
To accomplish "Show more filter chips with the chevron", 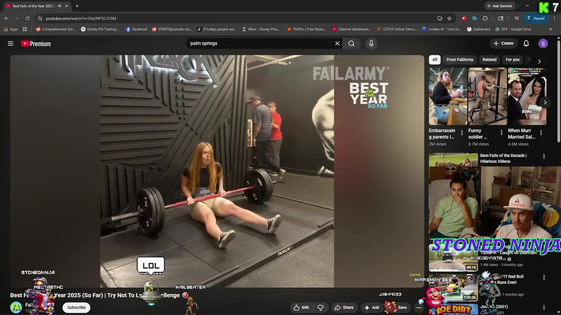I will point(540,61).
